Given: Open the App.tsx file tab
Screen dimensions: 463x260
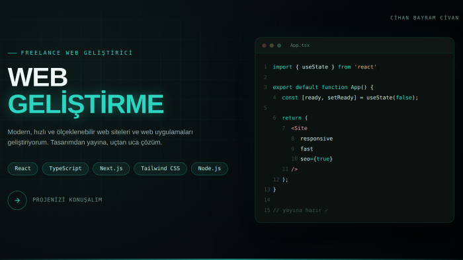Looking at the screenshot, I should point(300,46).
